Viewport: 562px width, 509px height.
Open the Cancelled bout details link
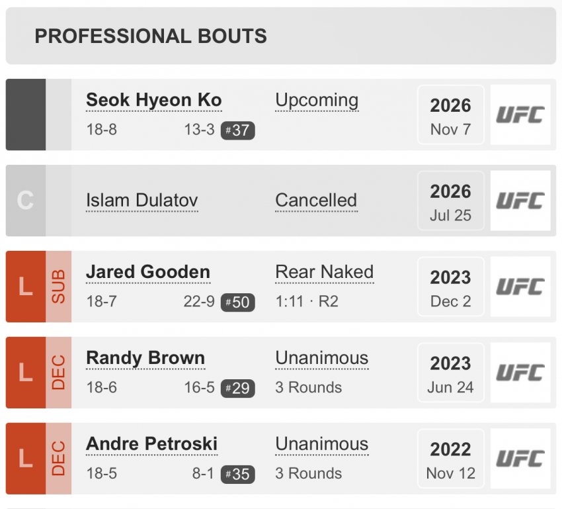click(x=316, y=200)
